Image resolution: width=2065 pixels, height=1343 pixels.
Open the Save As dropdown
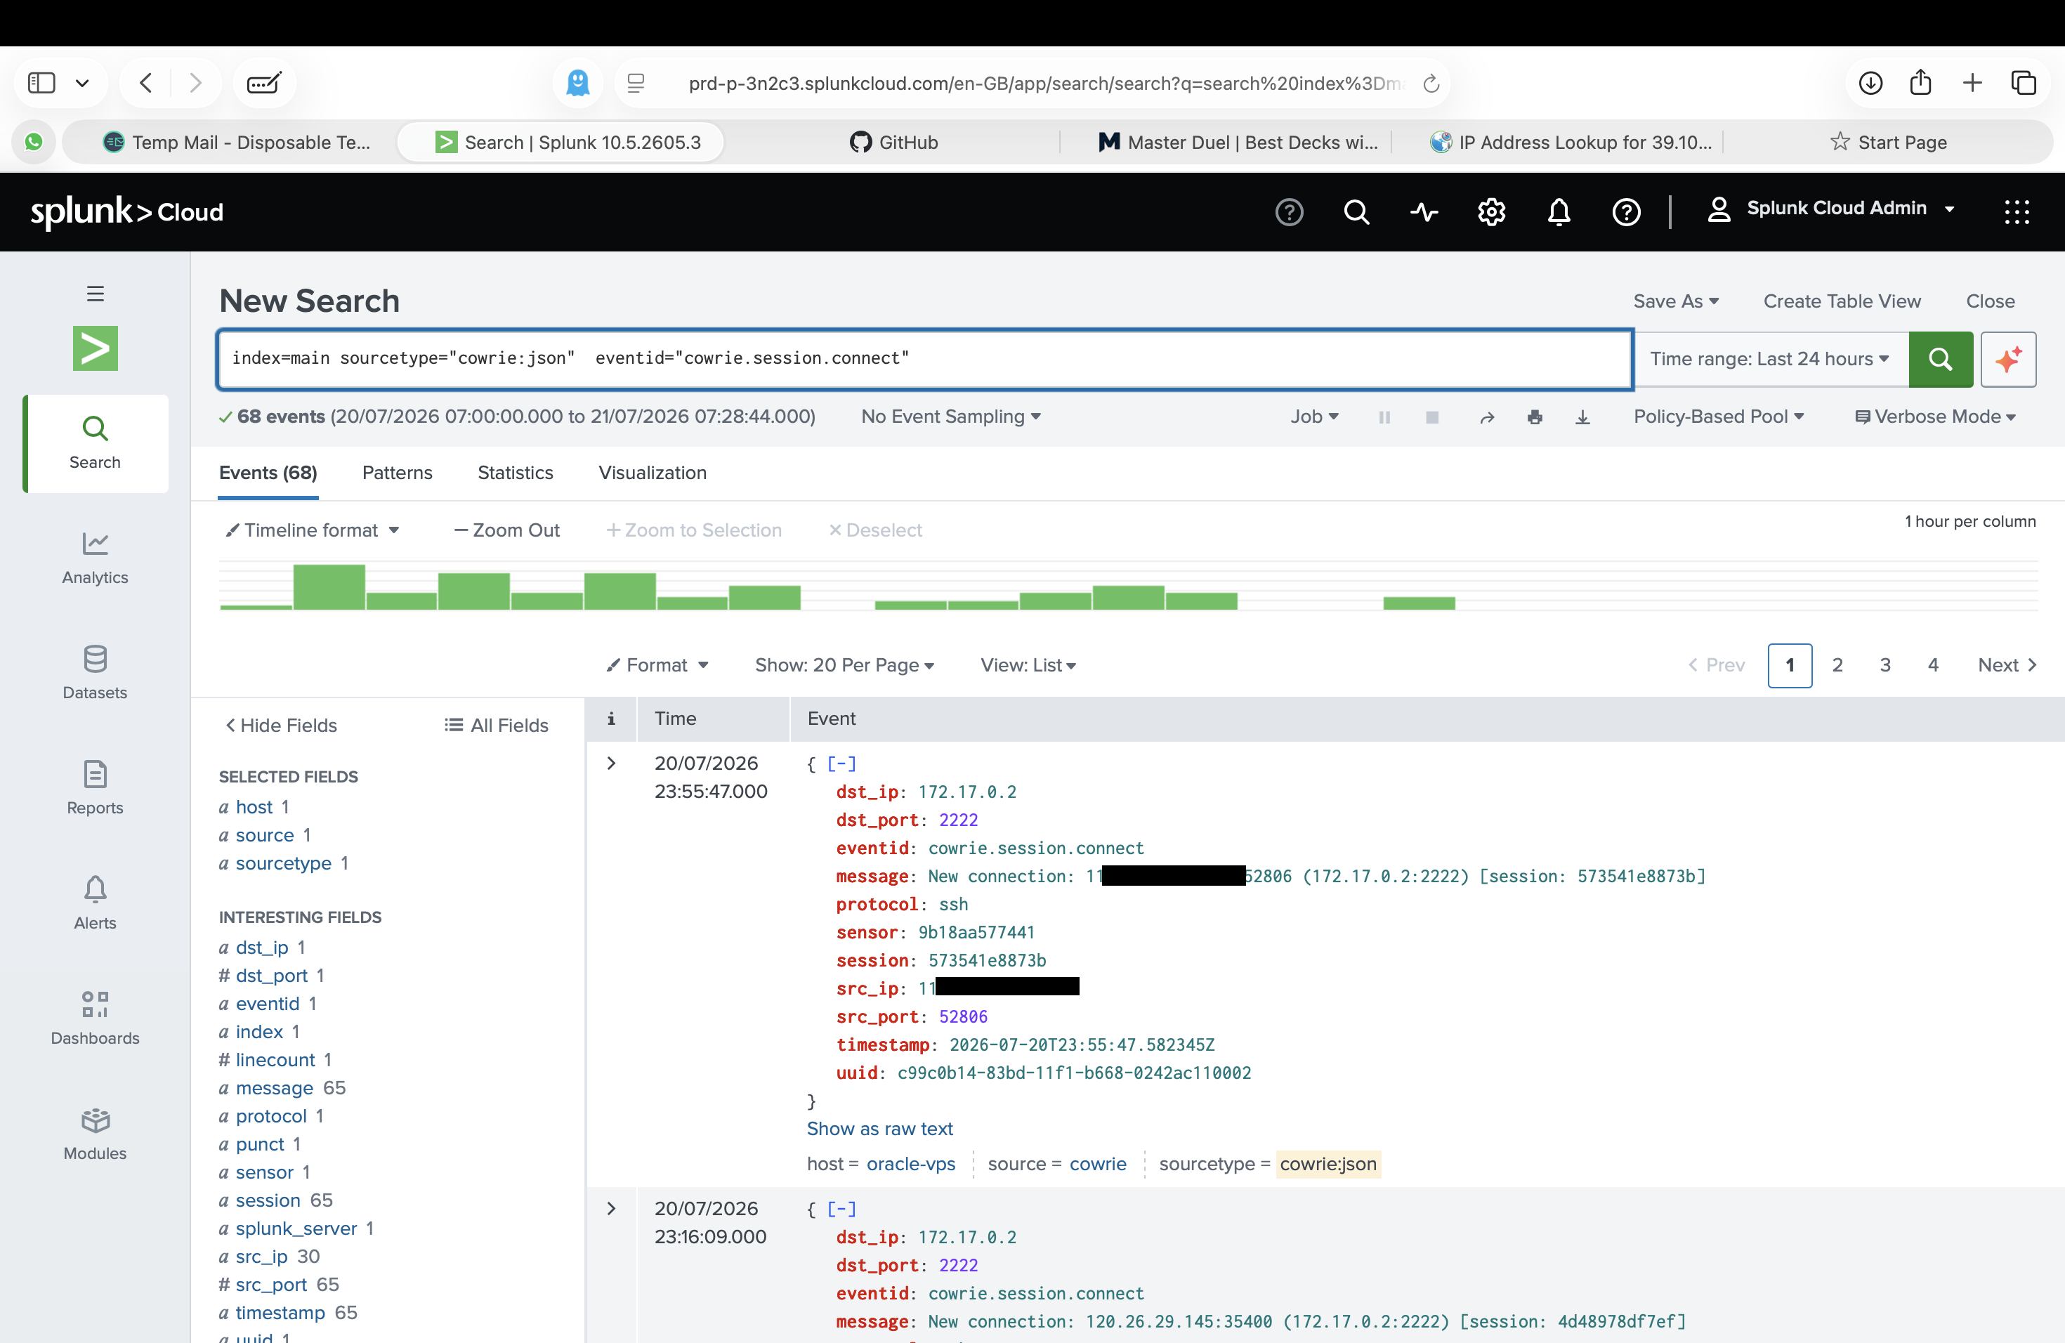point(1675,301)
